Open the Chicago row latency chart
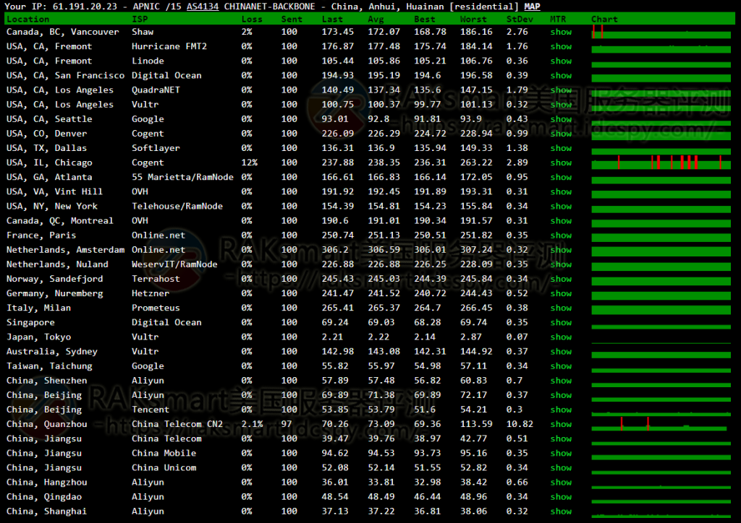 coord(661,163)
